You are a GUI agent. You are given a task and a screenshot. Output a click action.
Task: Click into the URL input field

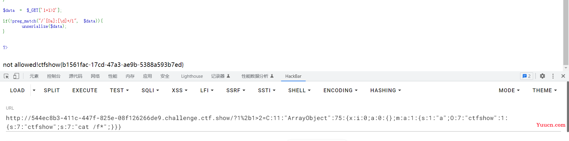pos(283,122)
